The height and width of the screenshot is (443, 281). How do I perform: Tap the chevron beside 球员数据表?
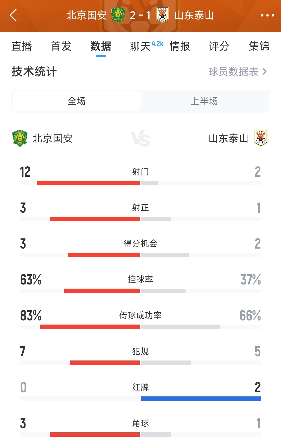tap(265, 72)
